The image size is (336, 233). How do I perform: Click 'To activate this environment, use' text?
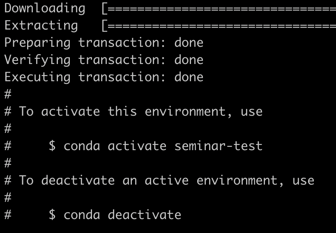coord(141,112)
